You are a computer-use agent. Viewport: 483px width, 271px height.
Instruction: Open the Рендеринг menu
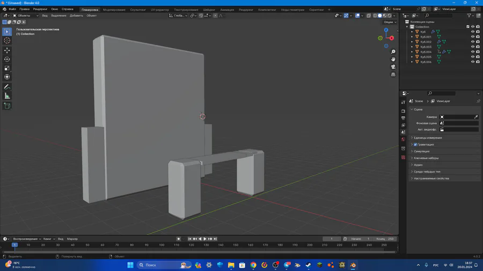(40, 9)
